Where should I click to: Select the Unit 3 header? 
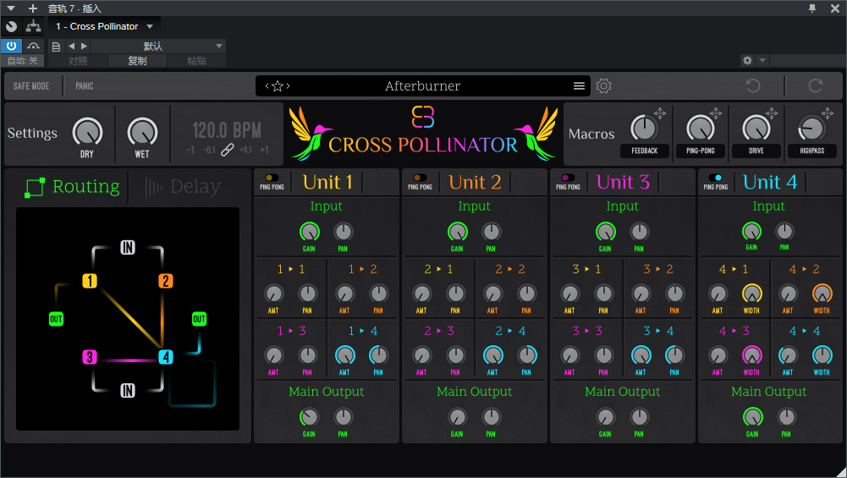click(623, 183)
